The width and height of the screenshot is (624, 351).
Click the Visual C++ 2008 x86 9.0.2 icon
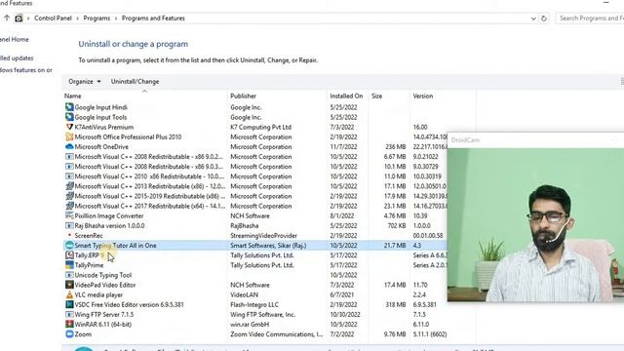(x=69, y=156)
